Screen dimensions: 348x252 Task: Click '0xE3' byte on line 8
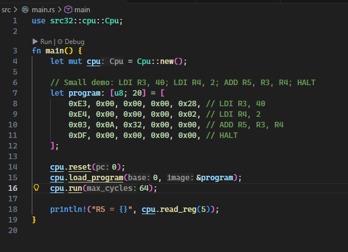78,103
